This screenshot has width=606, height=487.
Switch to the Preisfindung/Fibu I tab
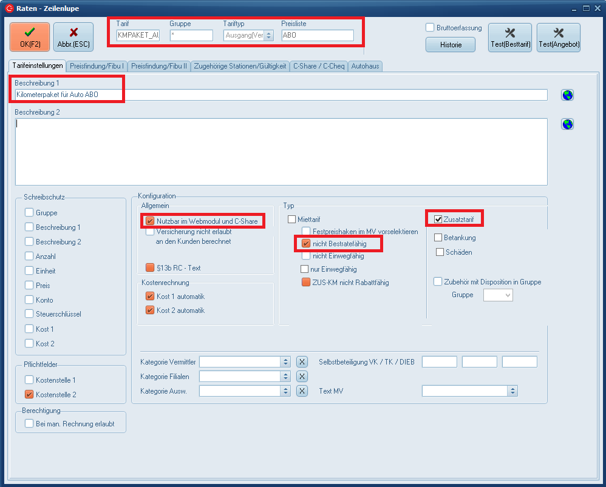click(x=97, y=66)
